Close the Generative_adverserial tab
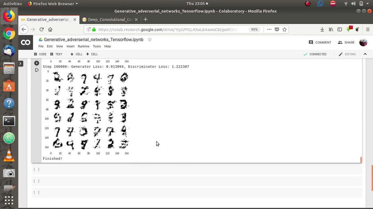 tap(75, 19)
